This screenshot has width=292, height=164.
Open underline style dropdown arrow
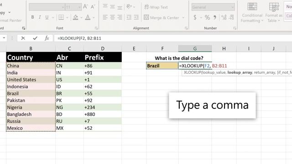coord(53,18)
